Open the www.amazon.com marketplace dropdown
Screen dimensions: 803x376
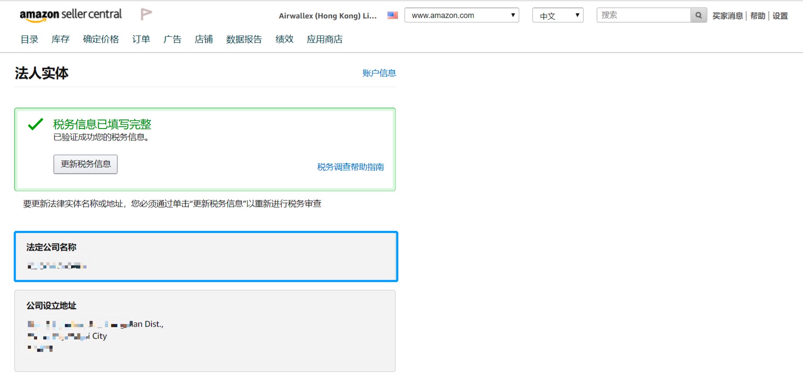tap(462, 15)
